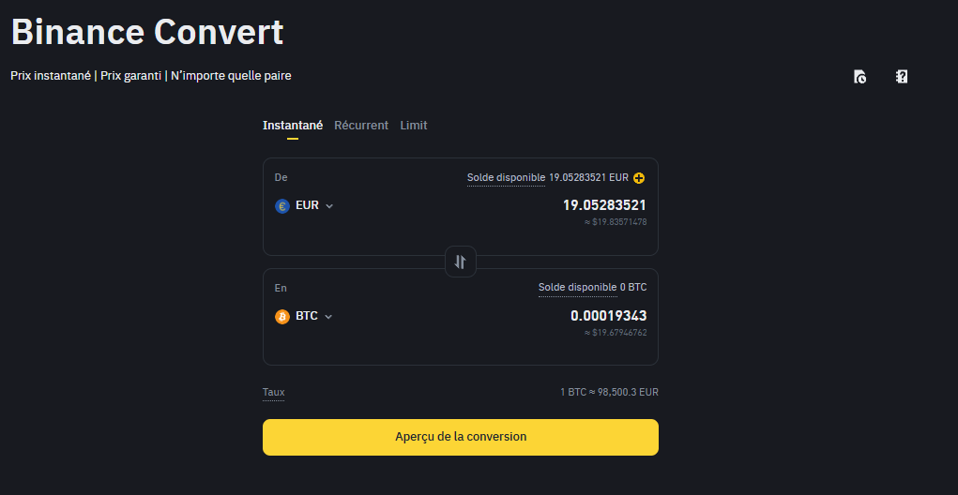Image resolution: width=958 pixels, height=495 pixels.
Task: Open the conversion history icon
Action: point(859,77)
